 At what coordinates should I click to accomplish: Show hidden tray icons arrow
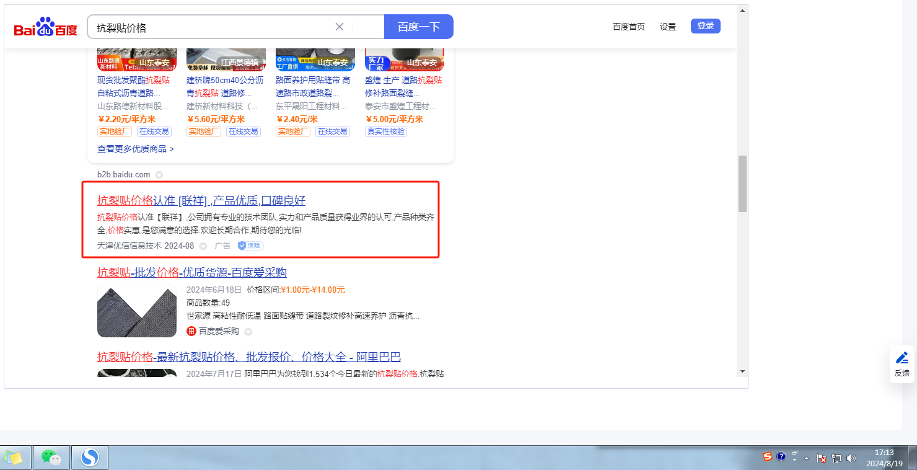[x=807, y=458]
